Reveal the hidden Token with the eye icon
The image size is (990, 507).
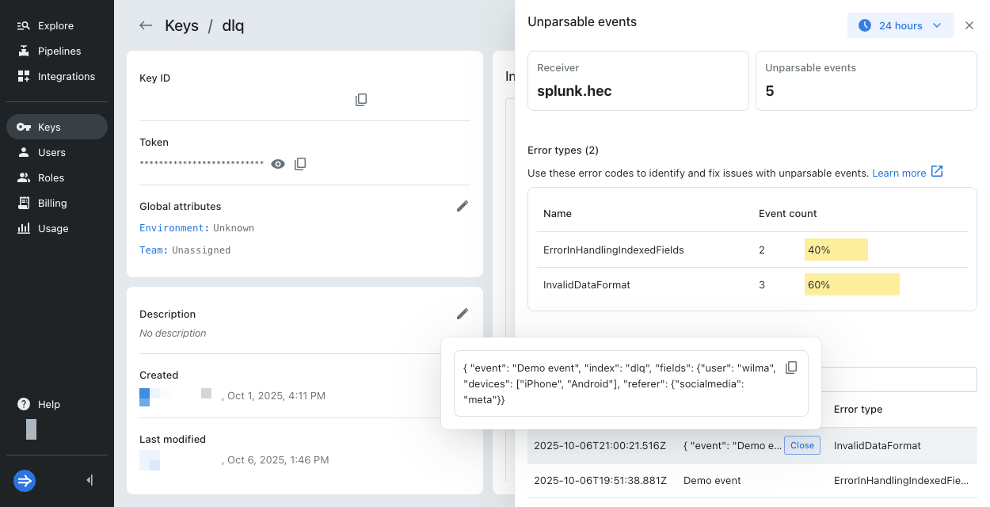point(277,163)
